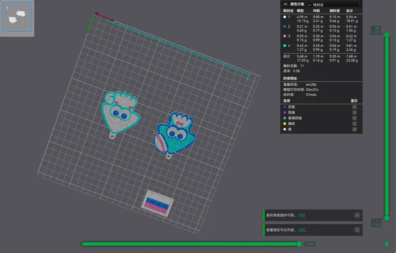Click the 空驶 option color square
This screenshot has height=253, width=396.
point(285,107)
